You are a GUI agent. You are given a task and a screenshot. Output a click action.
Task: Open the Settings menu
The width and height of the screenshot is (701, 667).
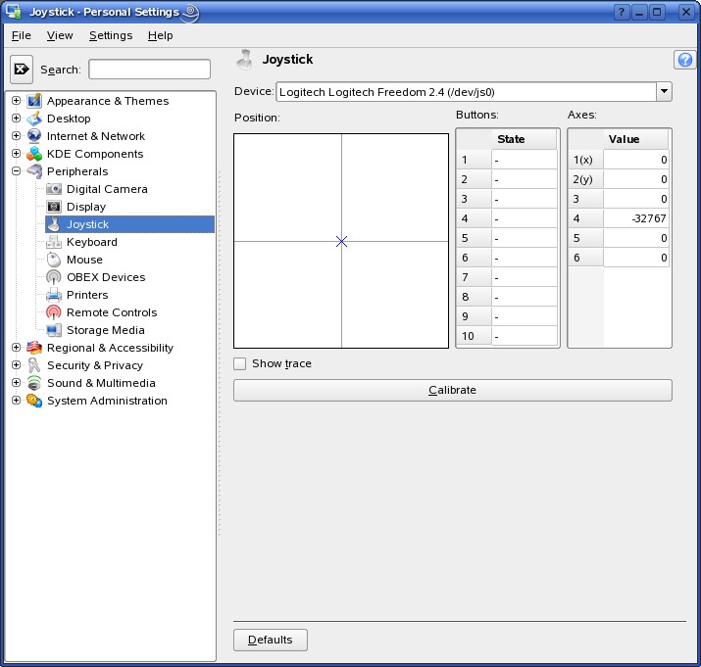[110, 35]
